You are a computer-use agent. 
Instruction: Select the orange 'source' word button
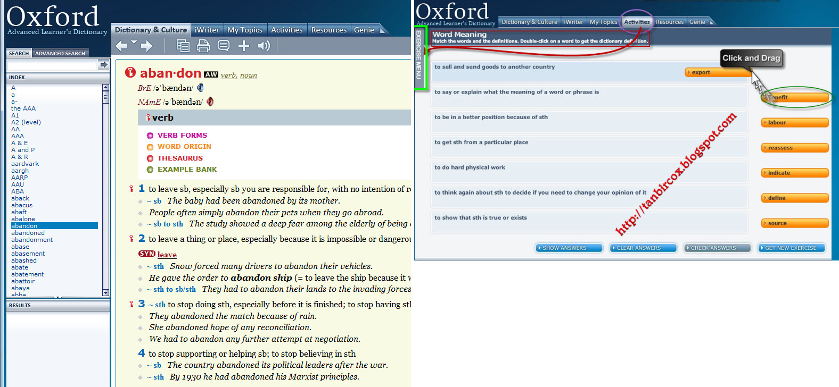pyautogui.click(x=795, y=223)
